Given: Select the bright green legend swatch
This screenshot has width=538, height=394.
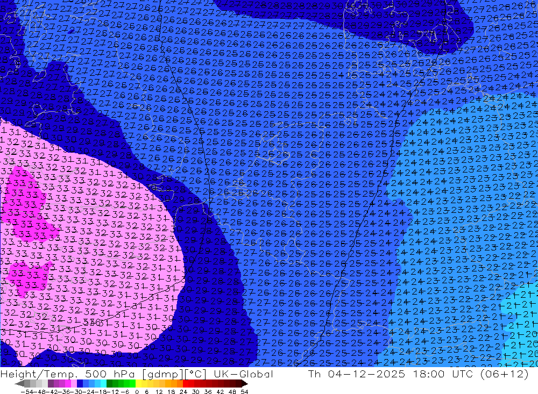Looking at the screenshot, I should (x=132, y=384).
